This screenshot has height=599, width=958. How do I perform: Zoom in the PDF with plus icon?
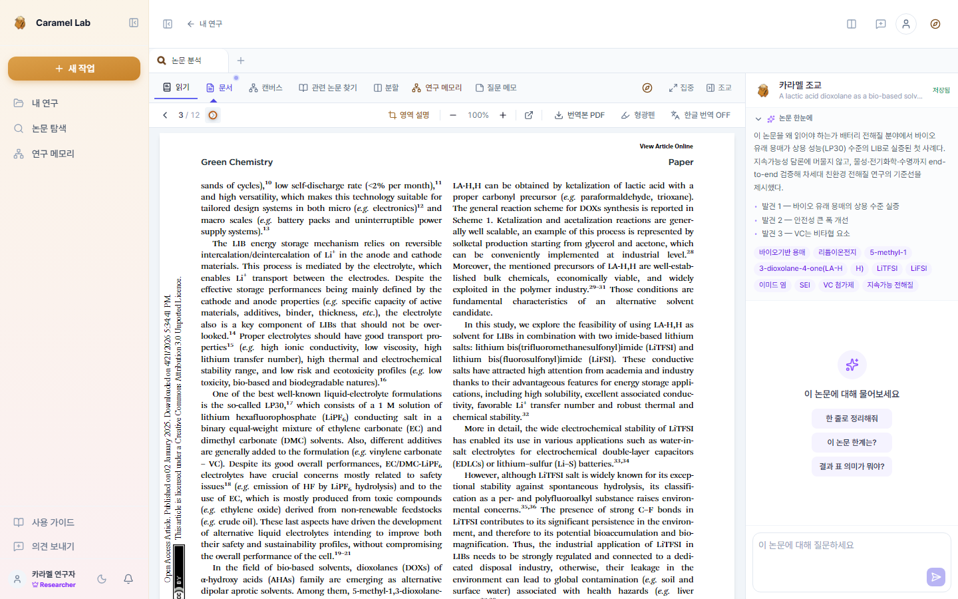(x=503, y=115)
